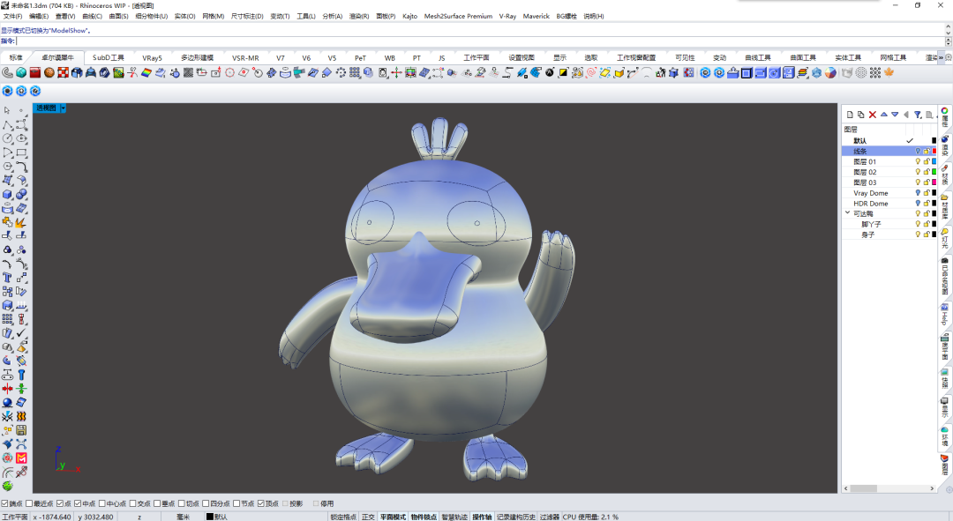The image size is (953, 521).
Task: Click the teal sphere icon in toolbar
Action: 21,73
